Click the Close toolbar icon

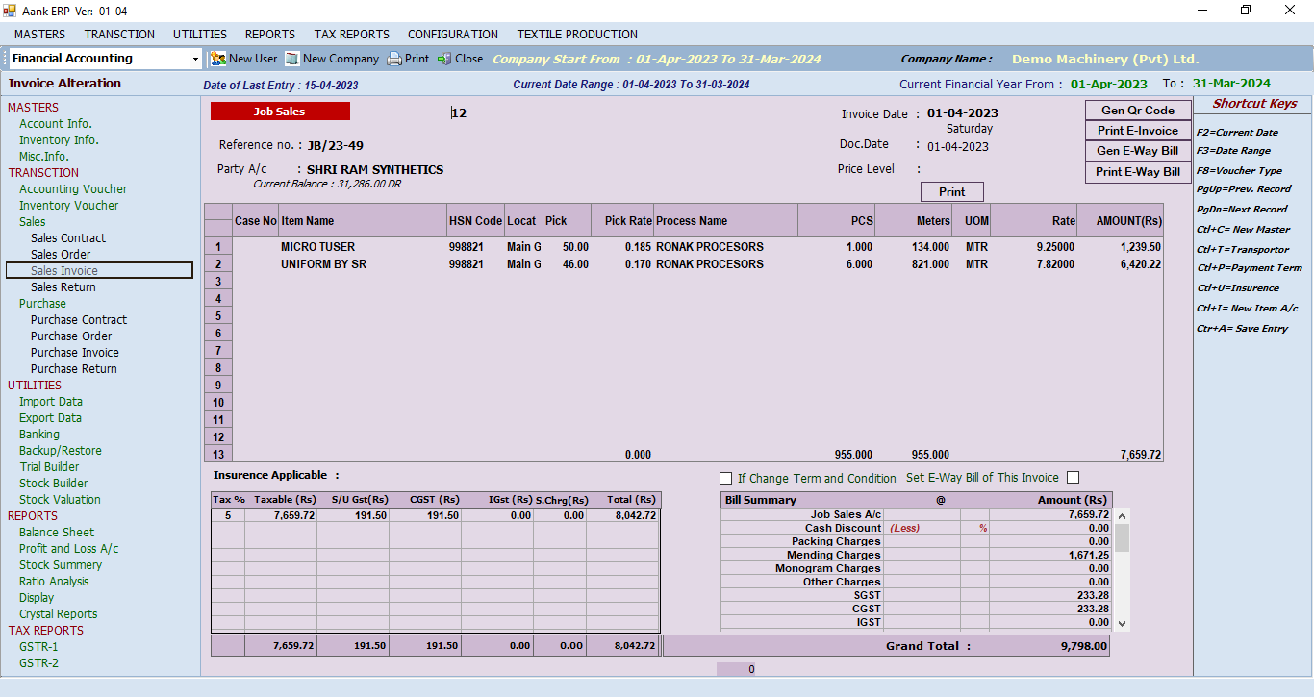click(x=443, y=59)
